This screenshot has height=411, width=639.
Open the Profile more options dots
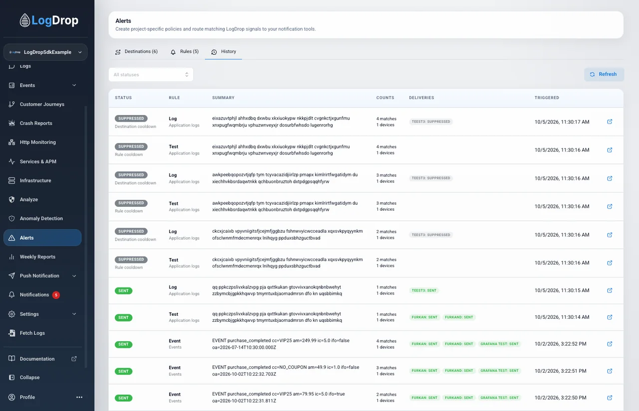point(79,397)
